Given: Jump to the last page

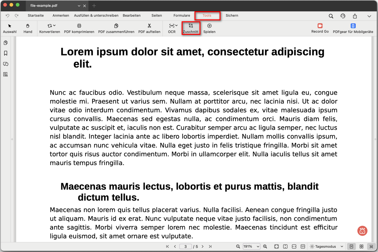Looking at the screenshot, I should point(210,247).
